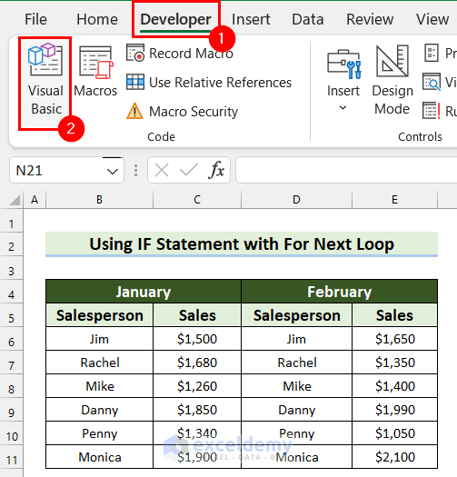
Task: Go to the Review tab
Action: [370, 19]
